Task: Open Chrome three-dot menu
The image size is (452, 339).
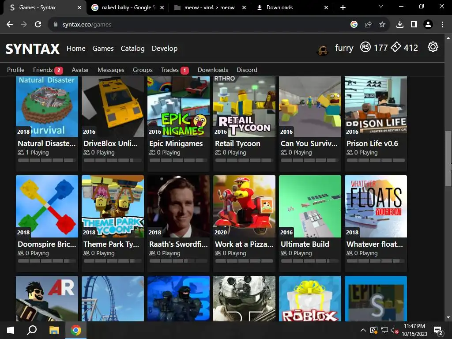Action: click(442, 25)
